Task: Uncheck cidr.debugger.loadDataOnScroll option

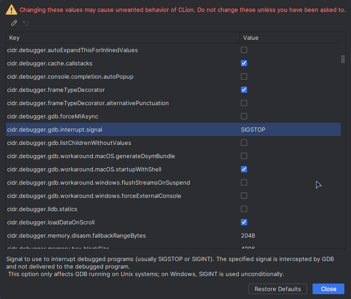Action: 244,222
